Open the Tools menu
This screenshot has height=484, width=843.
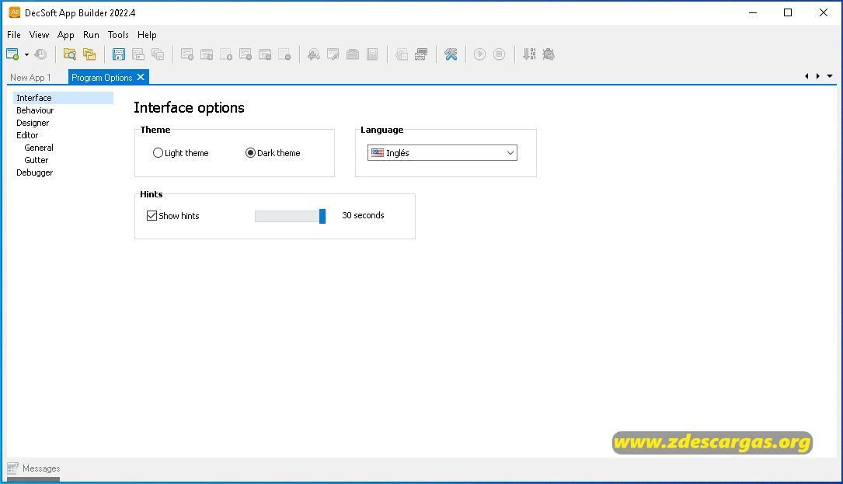118,35
